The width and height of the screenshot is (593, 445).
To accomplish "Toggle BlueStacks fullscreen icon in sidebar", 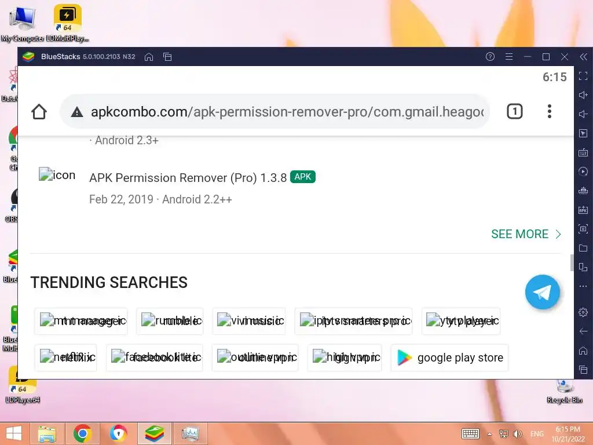I will click(583, 76).
